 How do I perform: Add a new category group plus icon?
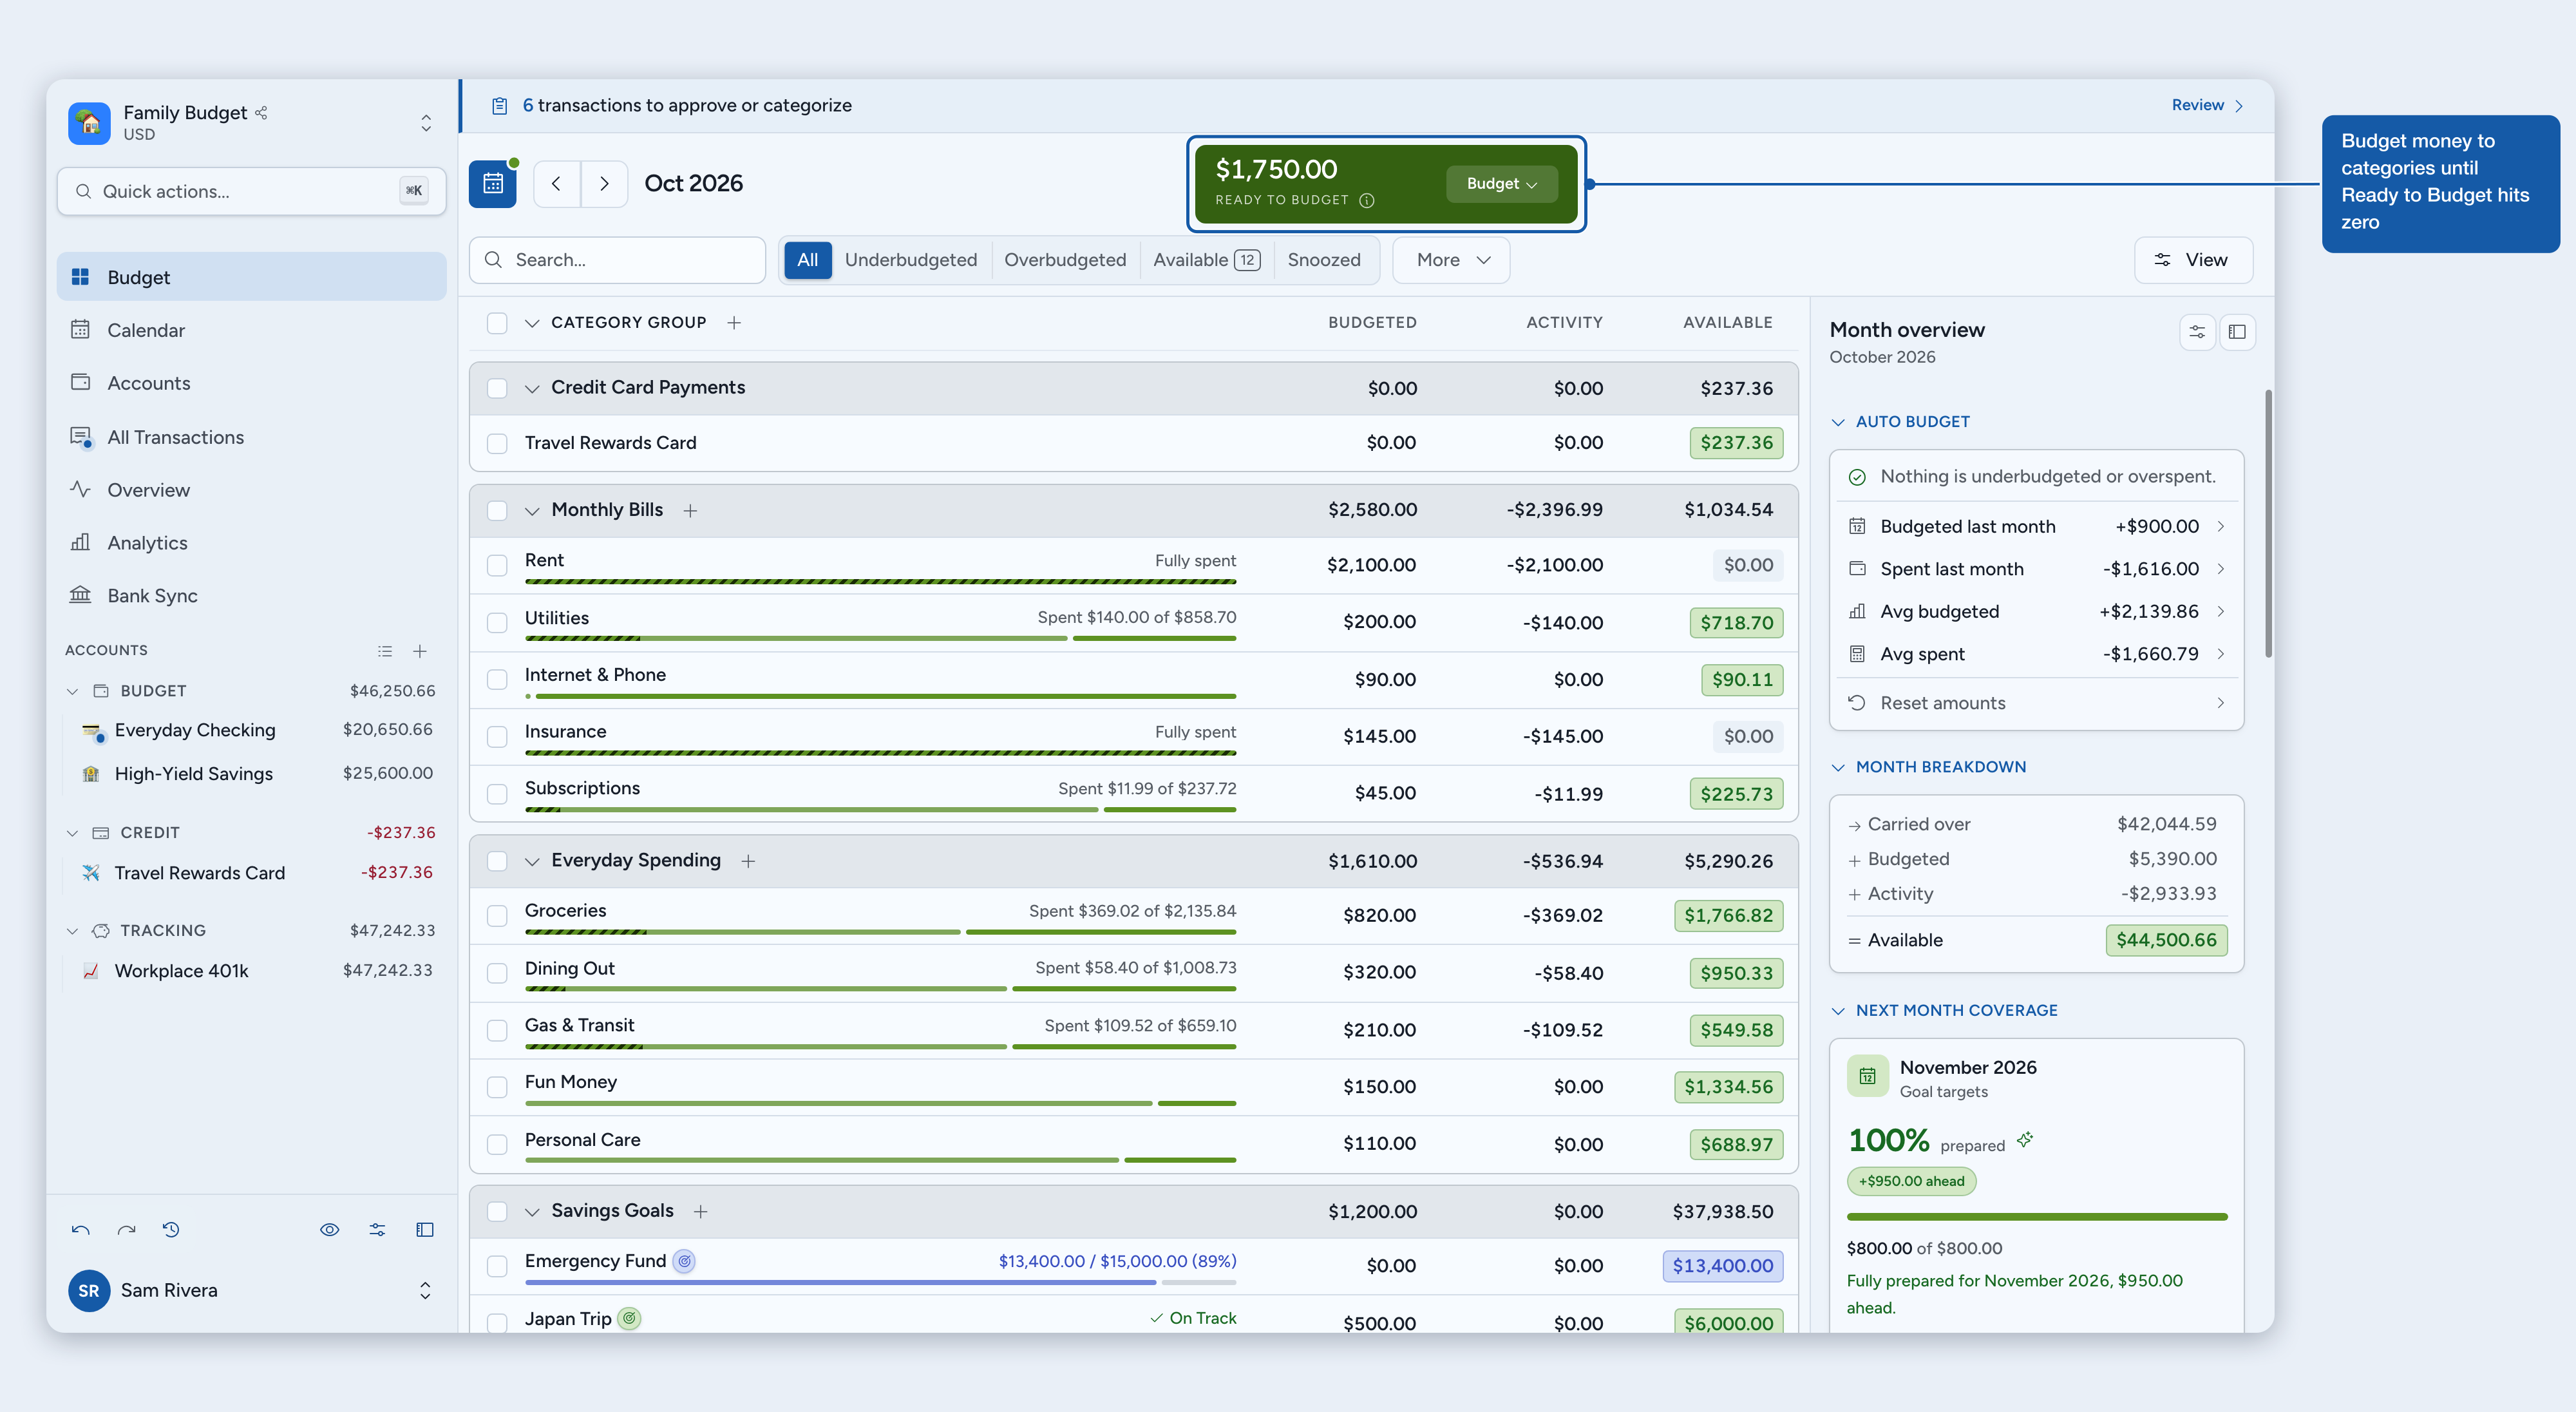pyautogui.click(x=734, y=323)
